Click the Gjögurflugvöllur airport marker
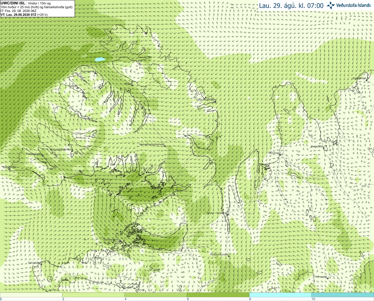Screen dimensions: 374x301 tap(215, 101)
